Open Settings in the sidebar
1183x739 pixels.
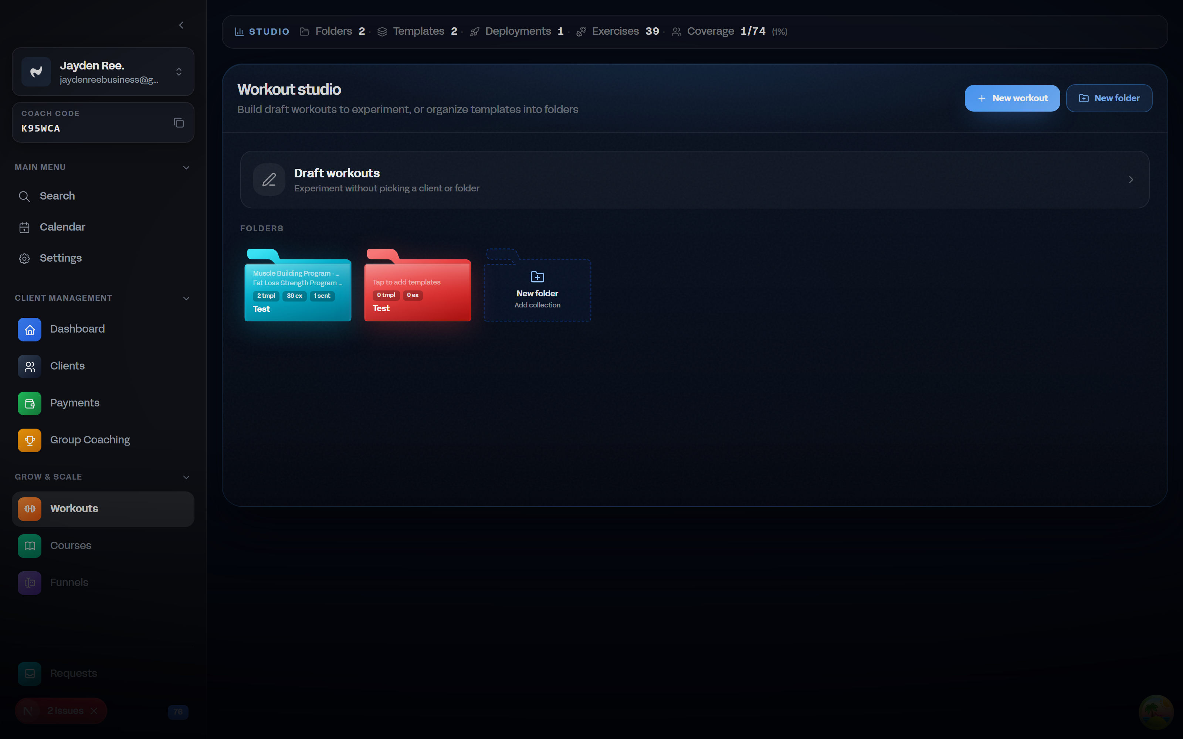click(x=103, y=258)
